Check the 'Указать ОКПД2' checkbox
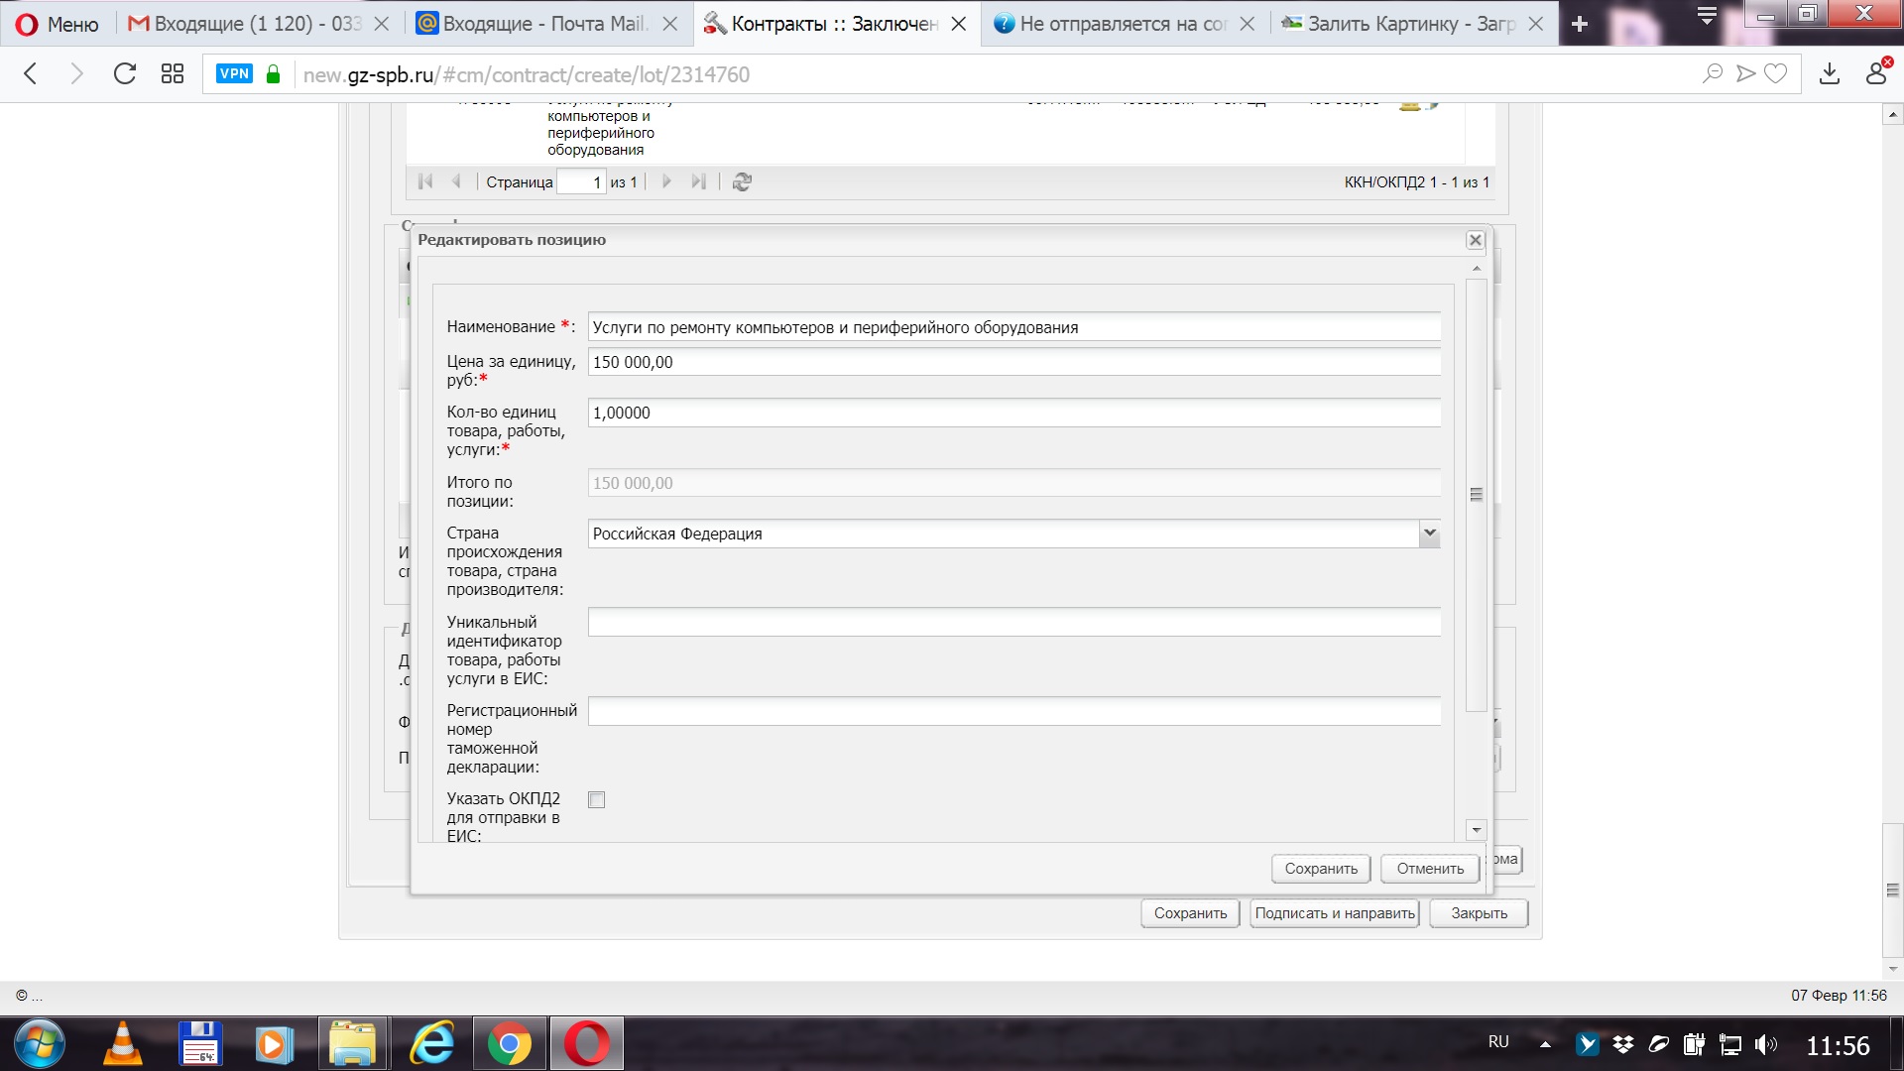 point(596,799)
